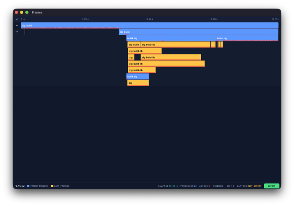Viewport: 294px width, 206px height.
Task: Click the EXPORT button
Action: (x=272, y=186)
